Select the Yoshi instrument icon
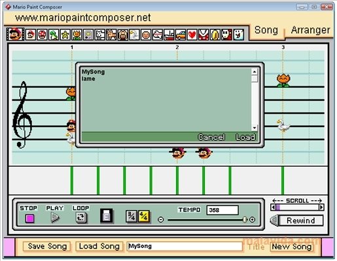Screen dimensions: 337x261 pyautogui.click(x=54, y=35)
